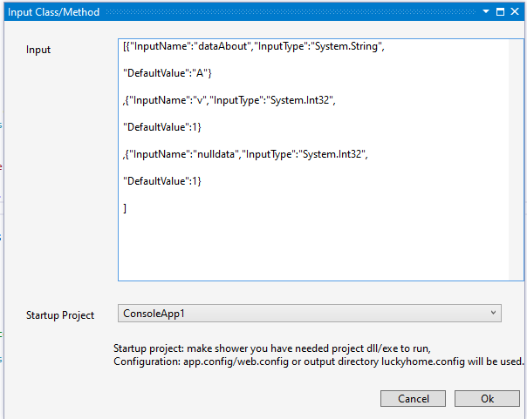Click the Input text box vertical scrollbar track
This screenshot has height=419, width=527.
[x=516, y=159]
